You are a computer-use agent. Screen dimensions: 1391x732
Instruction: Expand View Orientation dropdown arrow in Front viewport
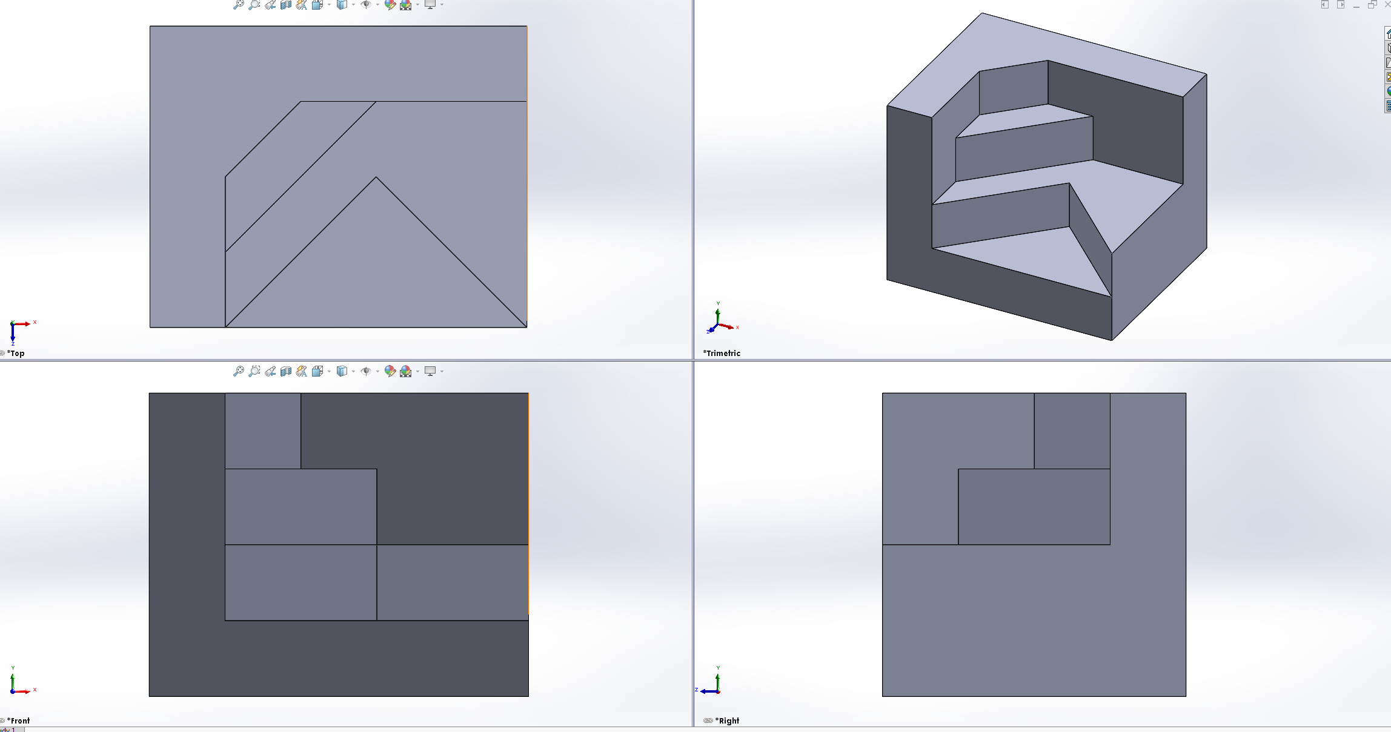pyautogui.click(x=329, y=371)
